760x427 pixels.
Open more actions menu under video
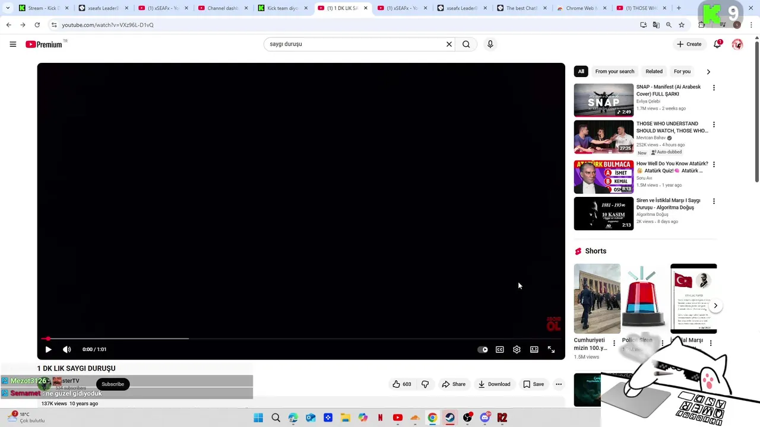tap(559, 384)
